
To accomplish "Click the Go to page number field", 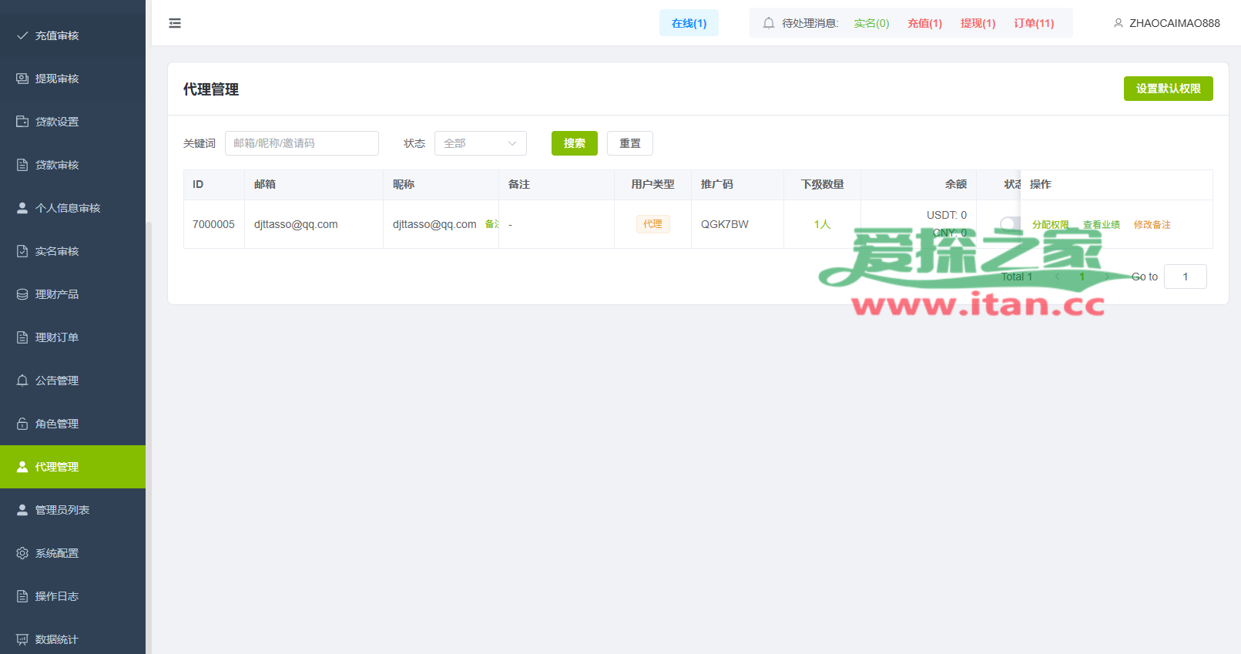I will coord(1185,277).
